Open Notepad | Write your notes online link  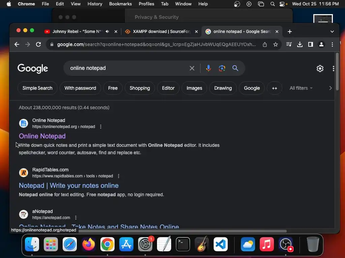point(69,185)
